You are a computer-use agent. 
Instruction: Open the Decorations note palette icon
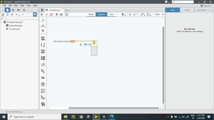pyautogui.click(x=43, y=91)
